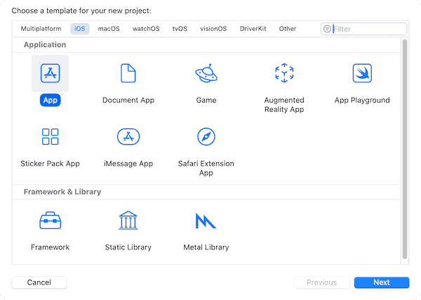421x300 pixels.
Task: Switch to the tvOS tab
Action: pyautogui.click(x=180, y=29)
